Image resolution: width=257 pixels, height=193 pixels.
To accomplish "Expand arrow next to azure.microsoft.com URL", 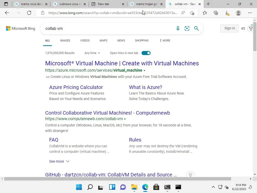I will pyautogui.click(x=144, y=71).
